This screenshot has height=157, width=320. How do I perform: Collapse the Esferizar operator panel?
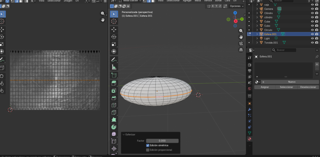tap(124, 134)
